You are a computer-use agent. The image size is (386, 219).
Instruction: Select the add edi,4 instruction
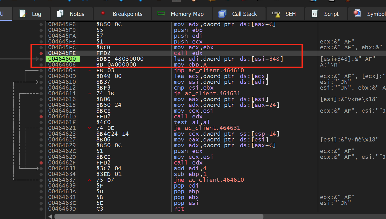tap(190, 168)
